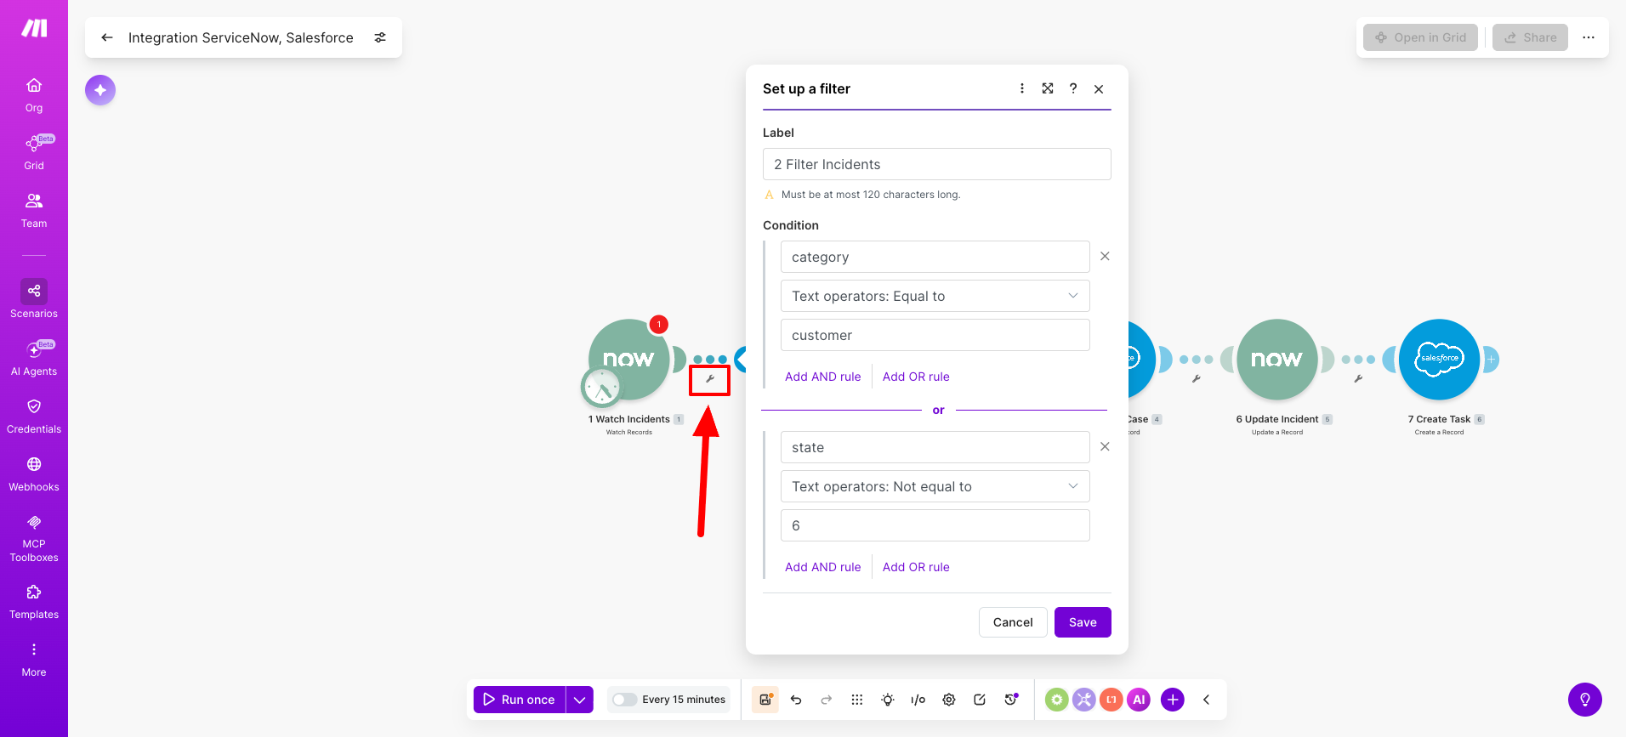
Task: Click the save scenario icon in toolbar
Action: pyautogui.click(x=765, y=700)
